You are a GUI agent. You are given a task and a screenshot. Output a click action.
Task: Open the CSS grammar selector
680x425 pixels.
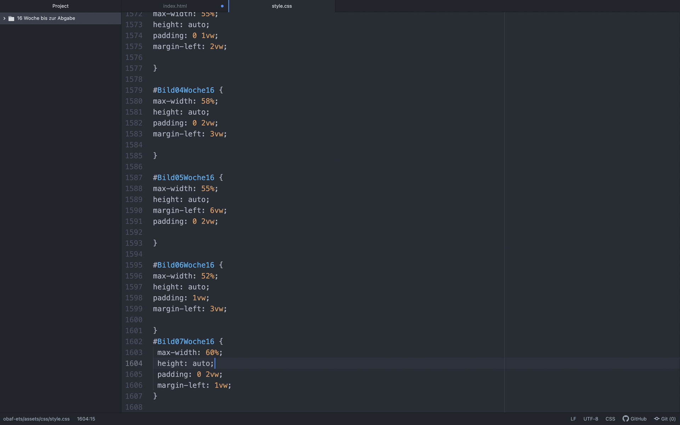(x=610, y=419)
